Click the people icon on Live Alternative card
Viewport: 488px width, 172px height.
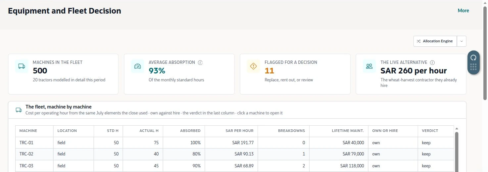pyautogui.click(x=369, y=66)
